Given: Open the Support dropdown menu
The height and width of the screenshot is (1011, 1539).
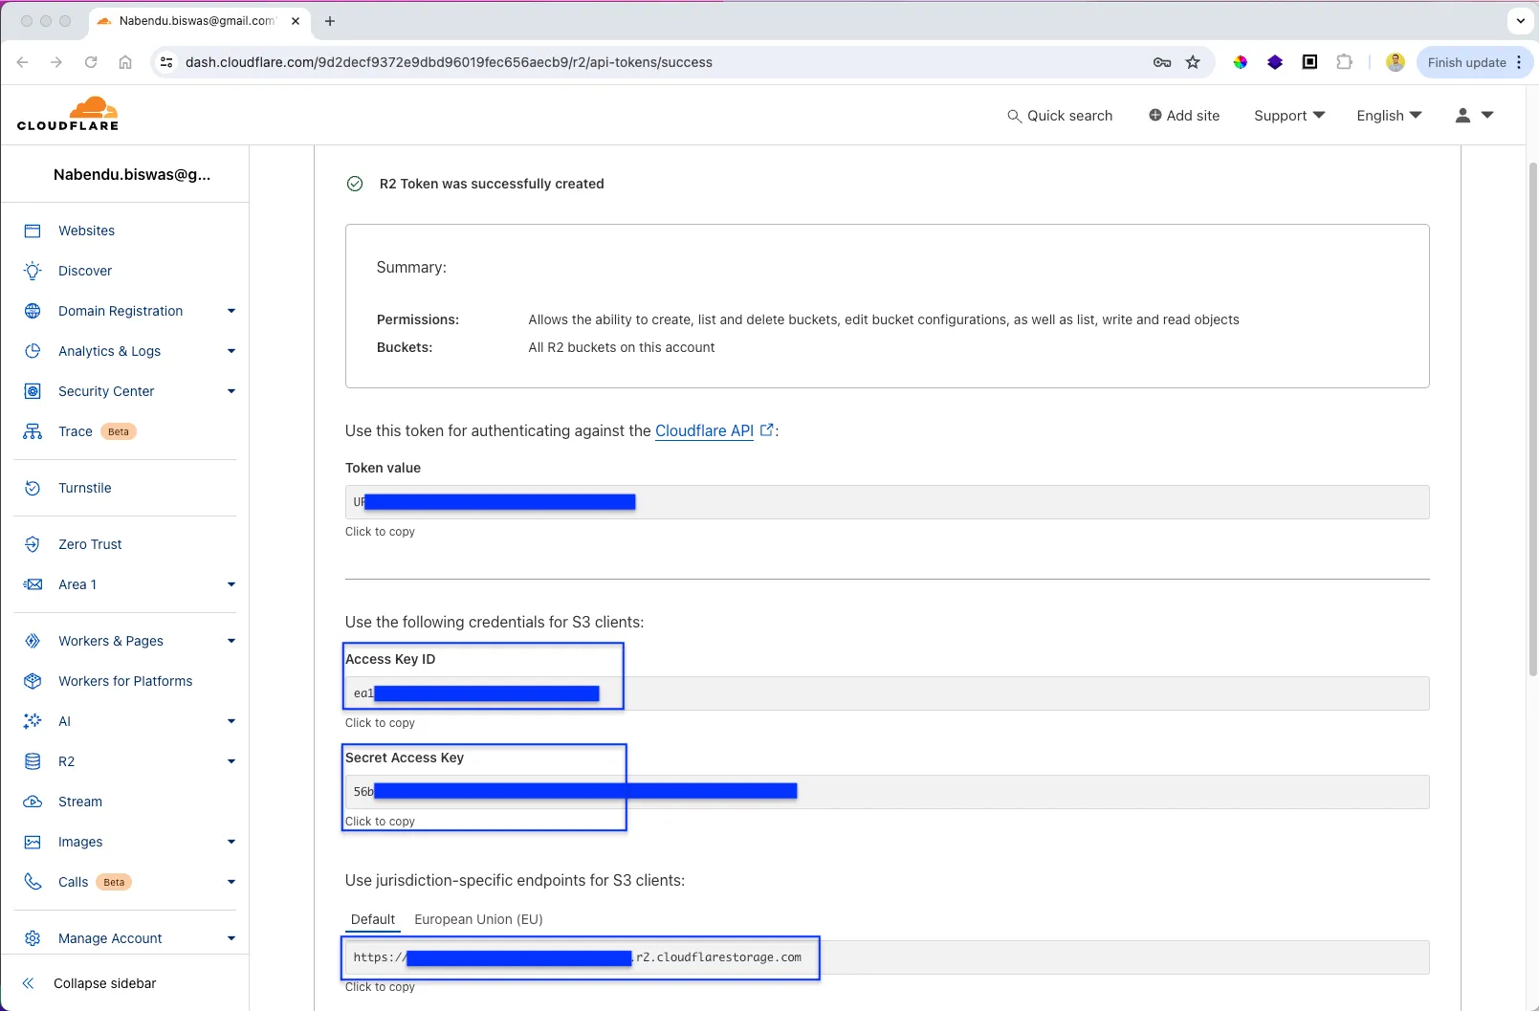Looking at the screenshot, I should coord(1289,116).
